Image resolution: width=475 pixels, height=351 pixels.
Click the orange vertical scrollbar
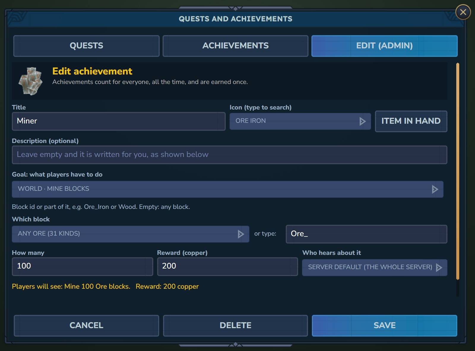click(458, 171)
